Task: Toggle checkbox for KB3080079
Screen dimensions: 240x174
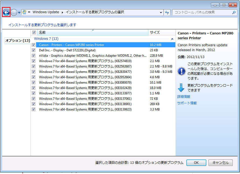Action: [33, 83]
